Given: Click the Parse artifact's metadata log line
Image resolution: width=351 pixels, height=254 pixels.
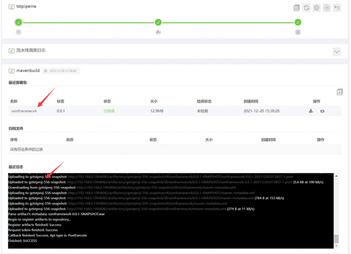Looking at the screenshot, I should coord(56,214).
